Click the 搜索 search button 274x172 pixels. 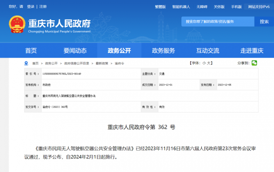[x=264, y=22]
